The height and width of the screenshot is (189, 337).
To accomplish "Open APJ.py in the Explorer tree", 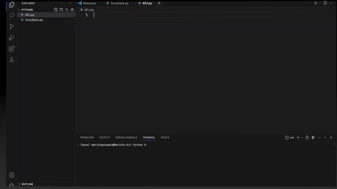I will pyautogui.click(x=46, y=15).
